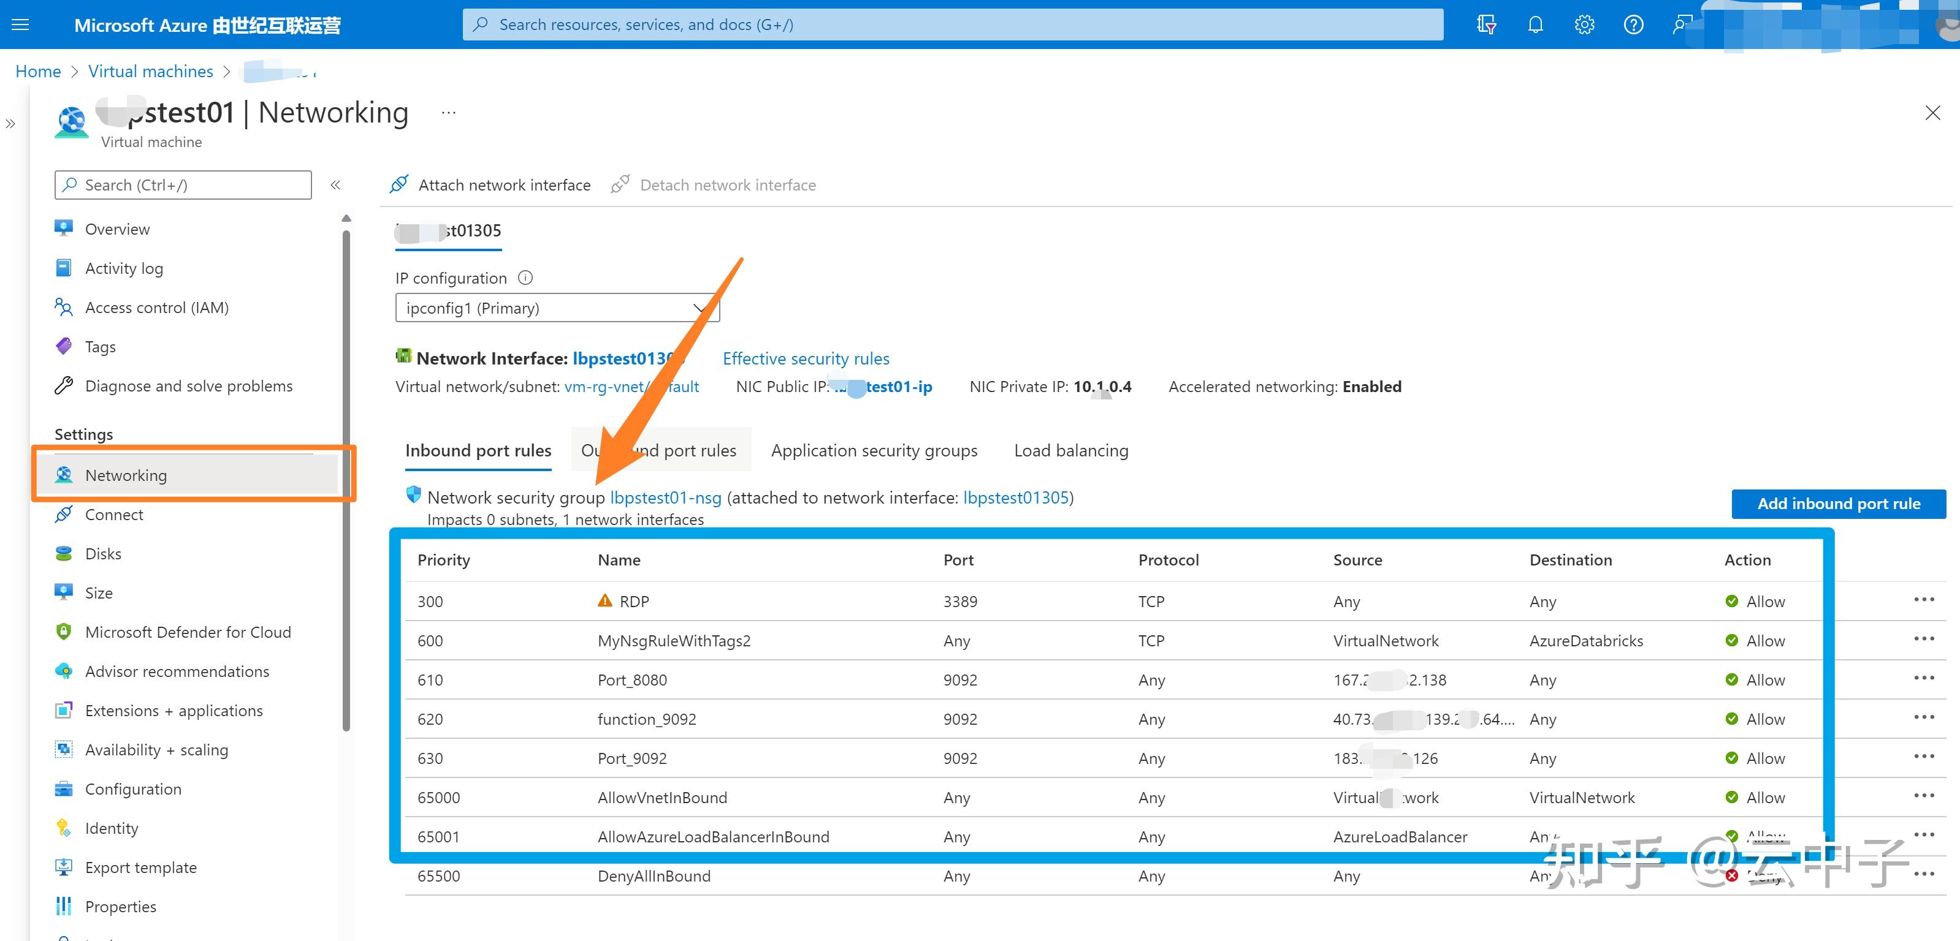The width and height of the screenshot is (1960, 941).
Task: Open the context menu for the RDP rule
Action: [x=1925, y=600]
